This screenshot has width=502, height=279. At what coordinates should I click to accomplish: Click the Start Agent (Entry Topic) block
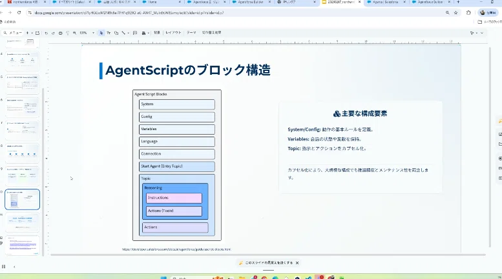tap(177, 167)
